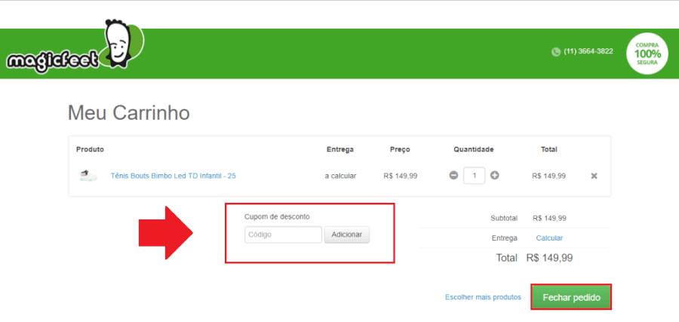Click the Quantidade column header

(x=474, y=149)
